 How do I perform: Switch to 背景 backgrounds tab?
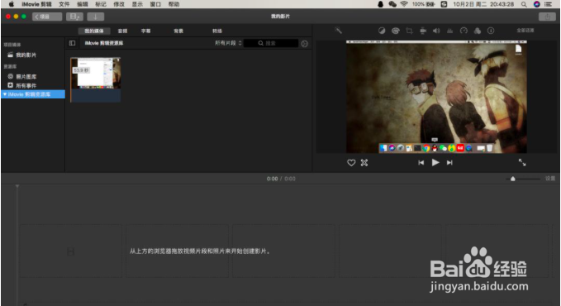coord(178,31)
